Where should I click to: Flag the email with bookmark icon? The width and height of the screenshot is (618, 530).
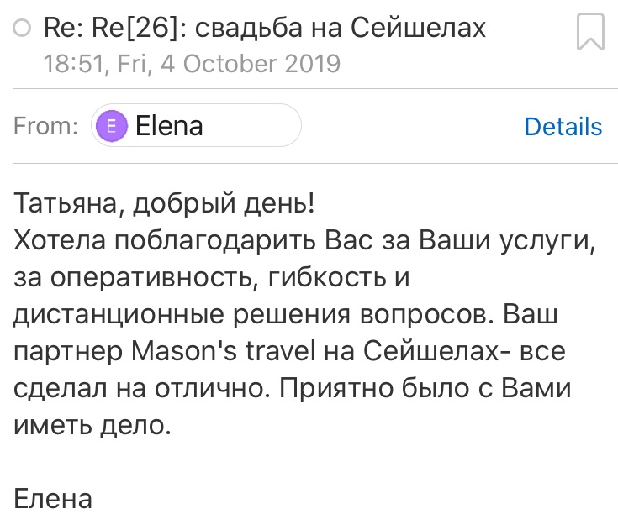click(590, 32)
